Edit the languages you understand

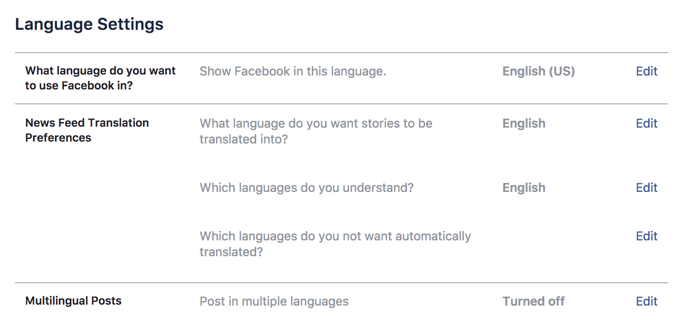646,187
